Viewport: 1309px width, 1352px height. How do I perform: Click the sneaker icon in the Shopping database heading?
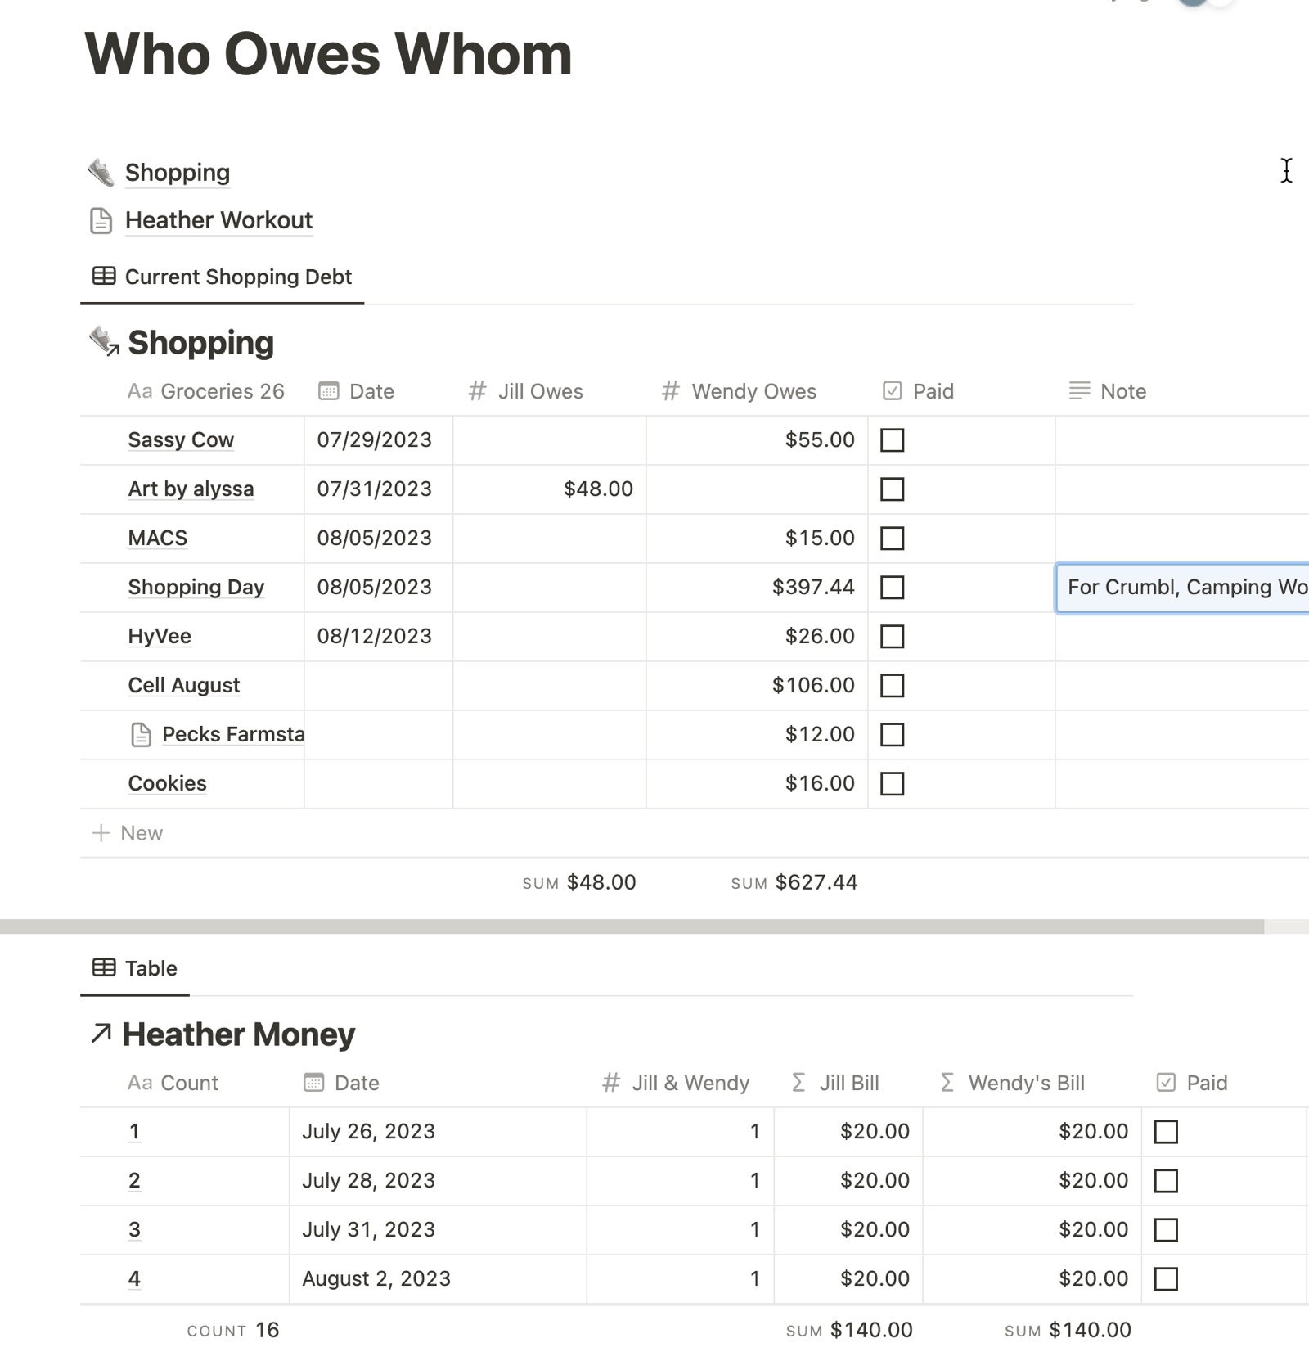pyautogui.click(x=103, y=342)
